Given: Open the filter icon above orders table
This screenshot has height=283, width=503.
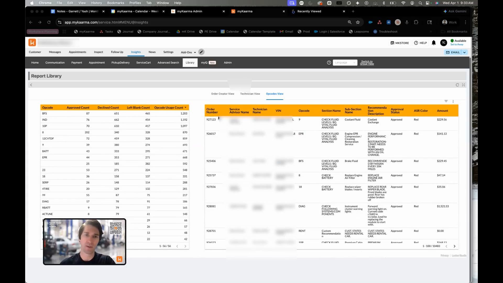Looking at the screenshot, I should point(446,101).
